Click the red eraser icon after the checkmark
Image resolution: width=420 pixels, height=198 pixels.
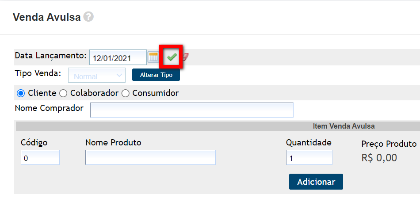click(x=186, y=57)
